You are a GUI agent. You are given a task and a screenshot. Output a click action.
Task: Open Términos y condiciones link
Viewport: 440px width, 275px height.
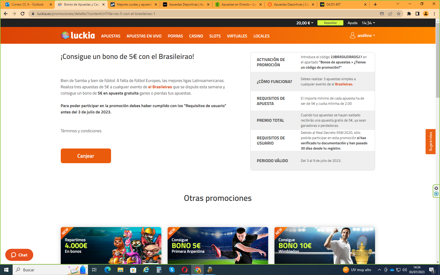click(81, 131)
